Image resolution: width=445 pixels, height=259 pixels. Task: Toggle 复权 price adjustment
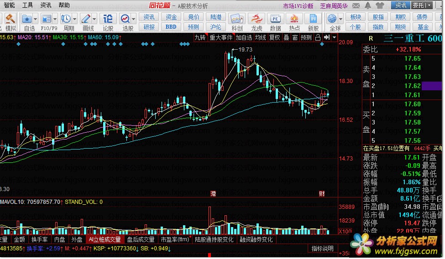click(x=274, y=37)
